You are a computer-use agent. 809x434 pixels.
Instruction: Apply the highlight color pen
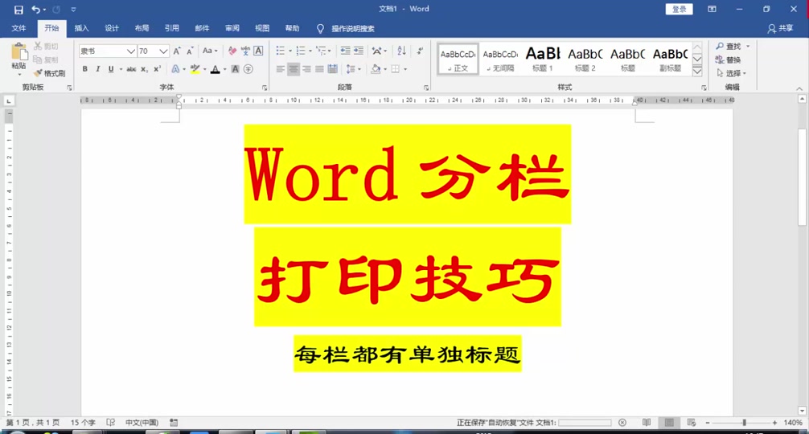click(195, 69)
